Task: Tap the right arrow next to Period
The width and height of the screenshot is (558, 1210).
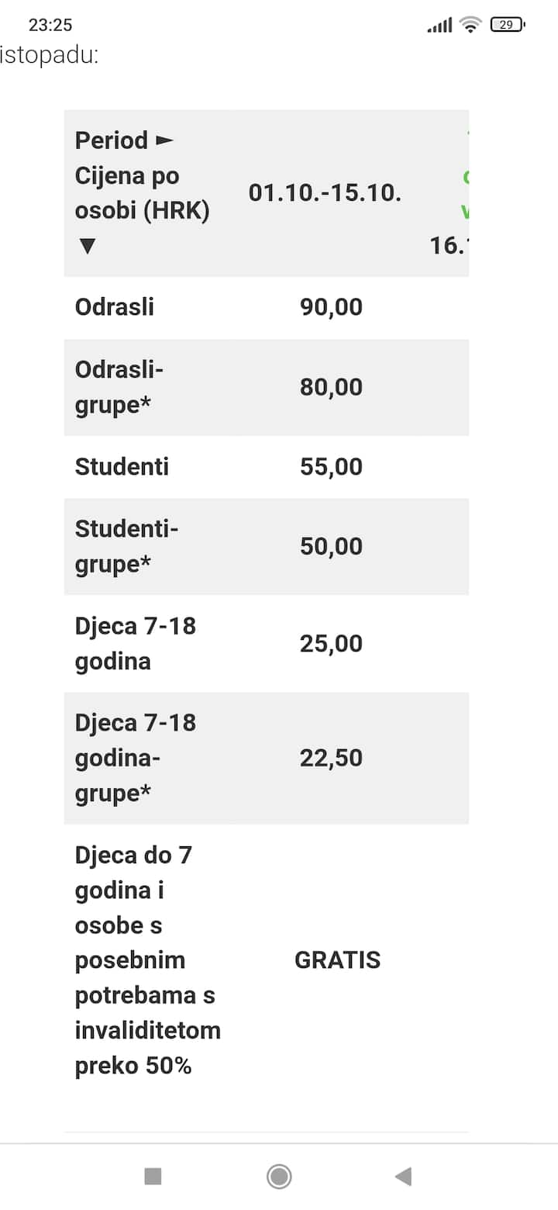Action: pos(164,141)
